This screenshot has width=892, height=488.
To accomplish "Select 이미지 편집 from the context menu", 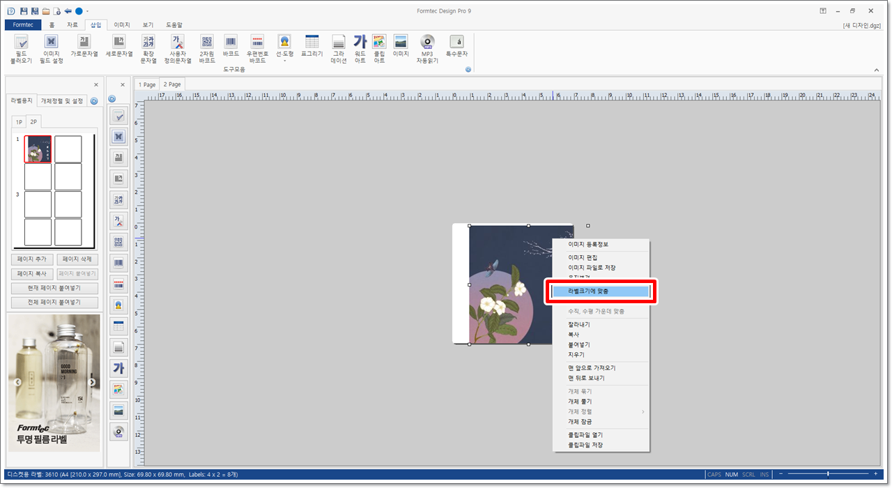I will [601, 258].
